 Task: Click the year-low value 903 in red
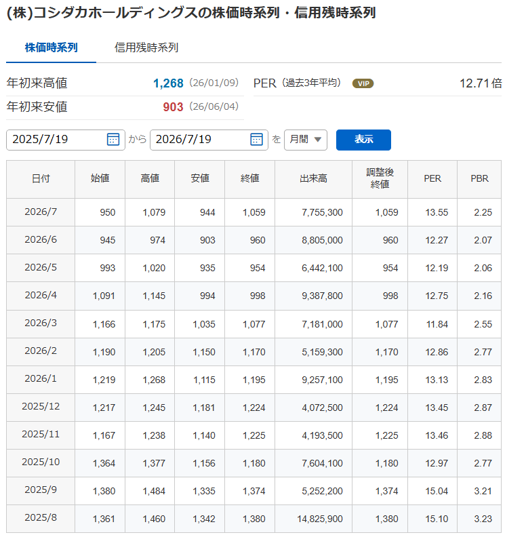(173, 107)
